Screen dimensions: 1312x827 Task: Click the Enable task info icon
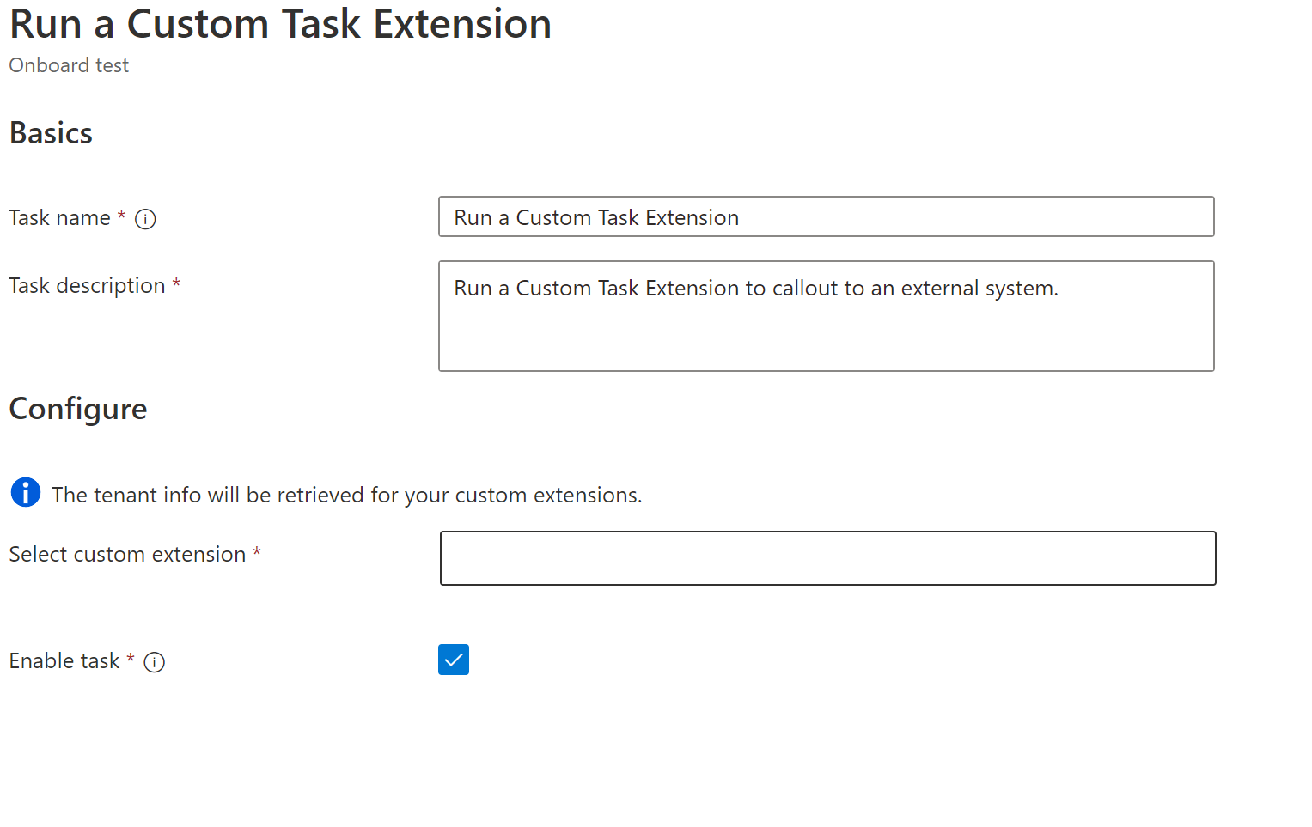coord(155,662)
